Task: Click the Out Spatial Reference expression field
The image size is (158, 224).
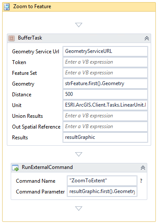Action: [x=105, y=126]
